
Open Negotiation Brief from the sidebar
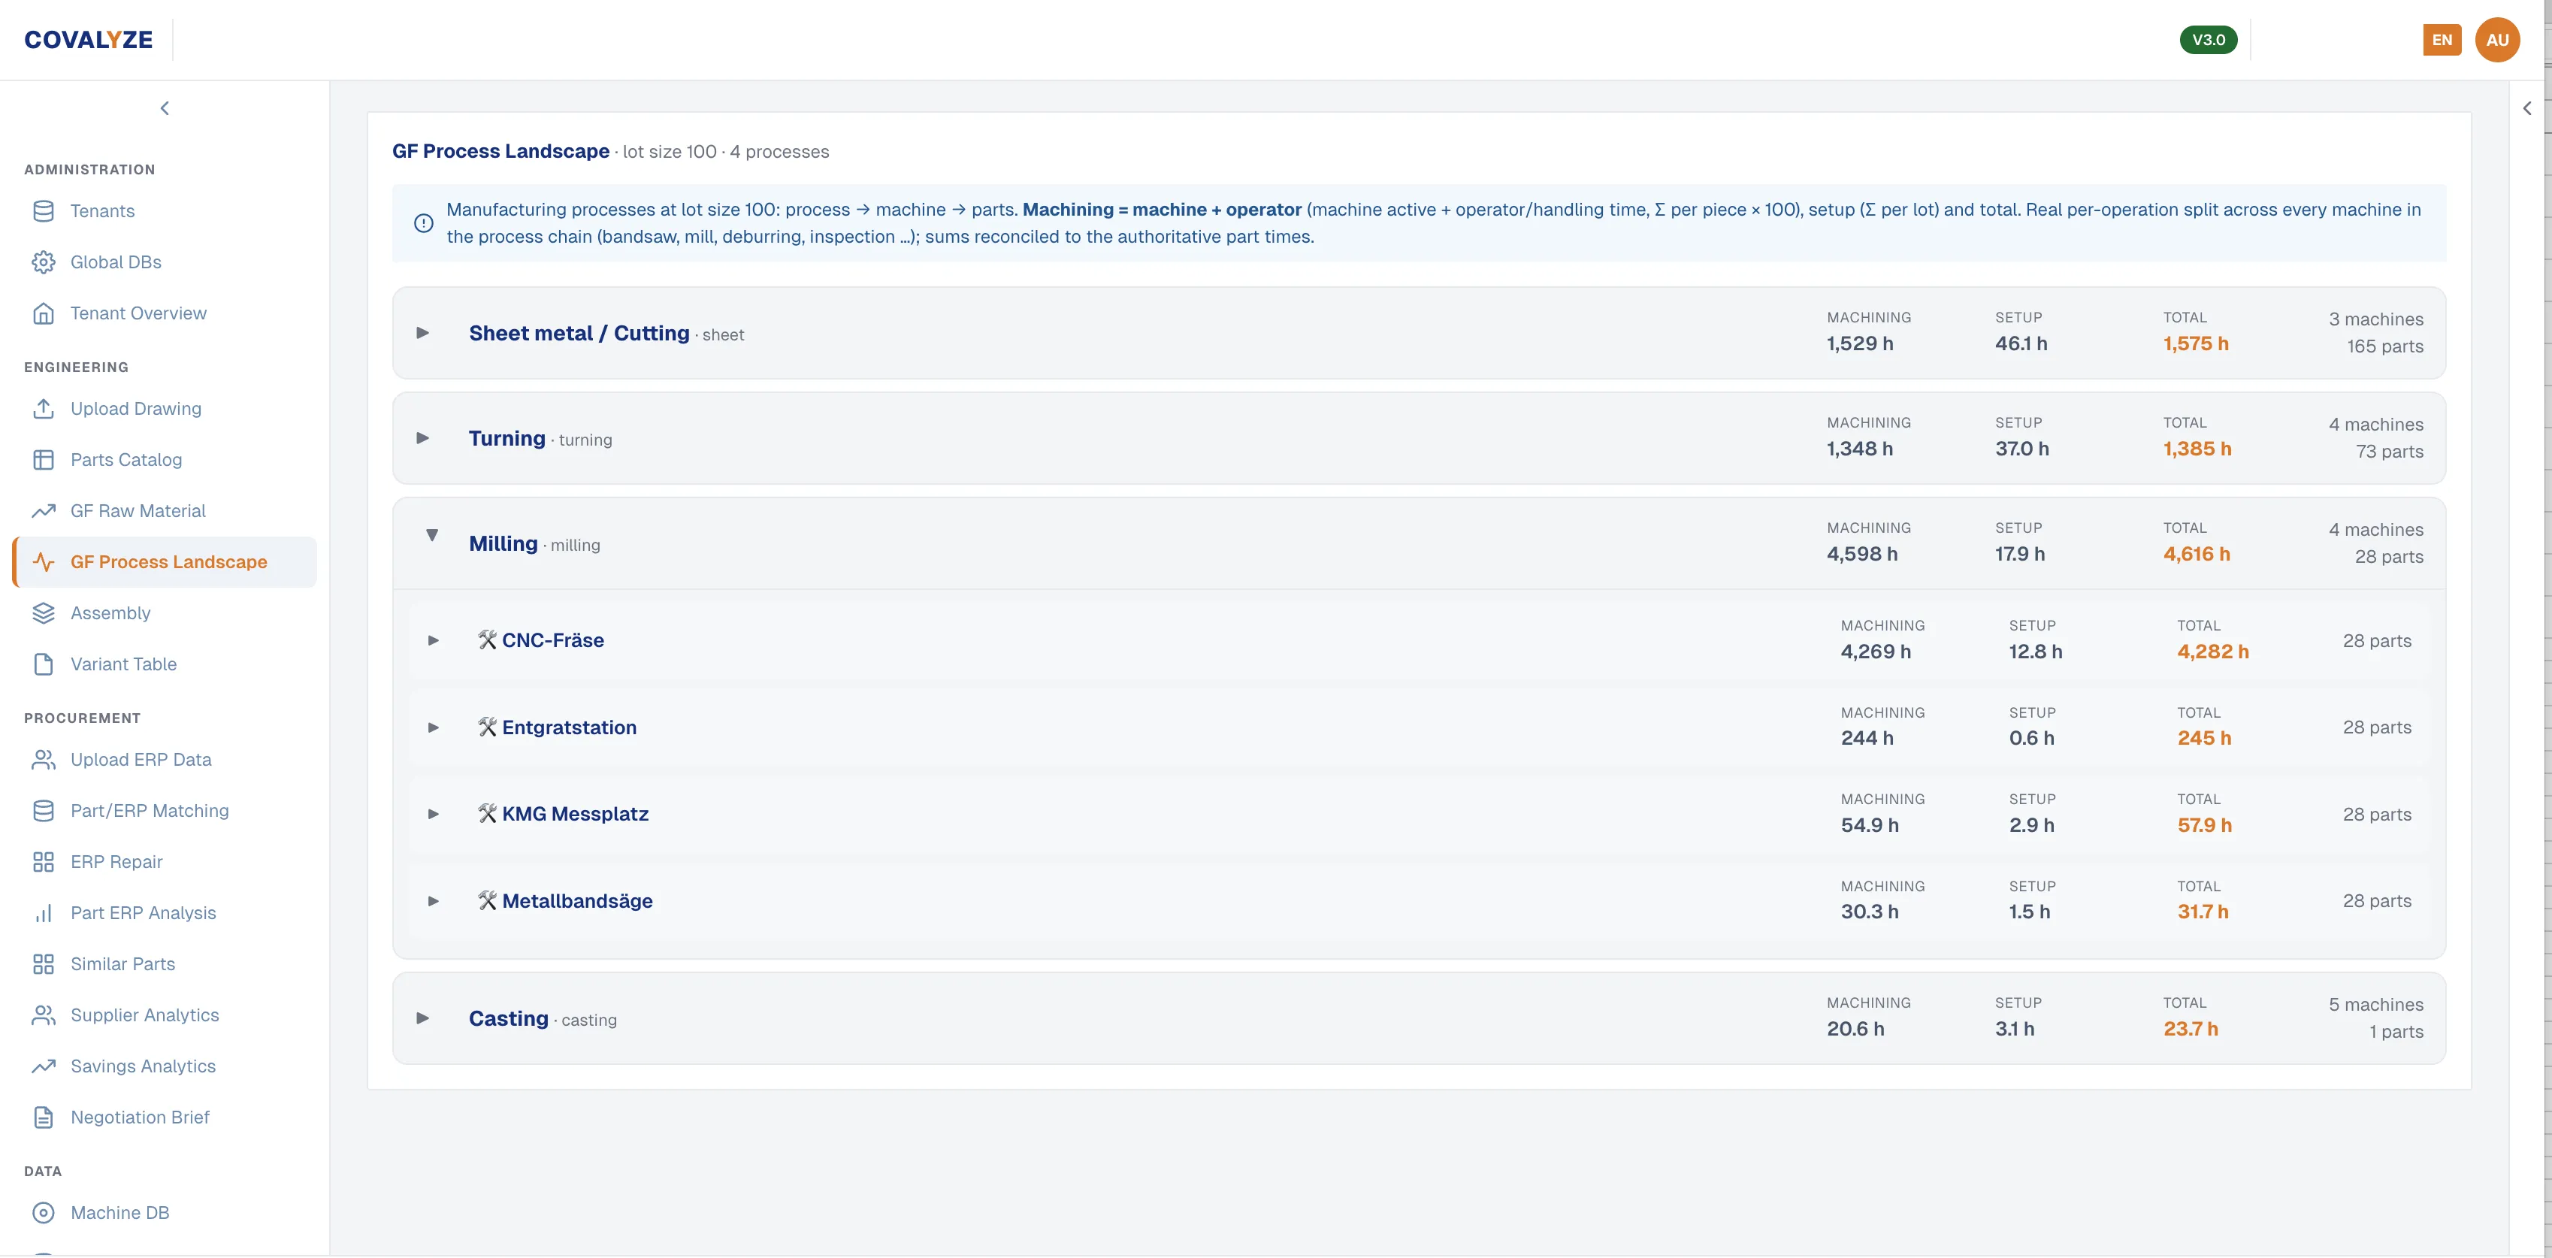[165, 1117]
